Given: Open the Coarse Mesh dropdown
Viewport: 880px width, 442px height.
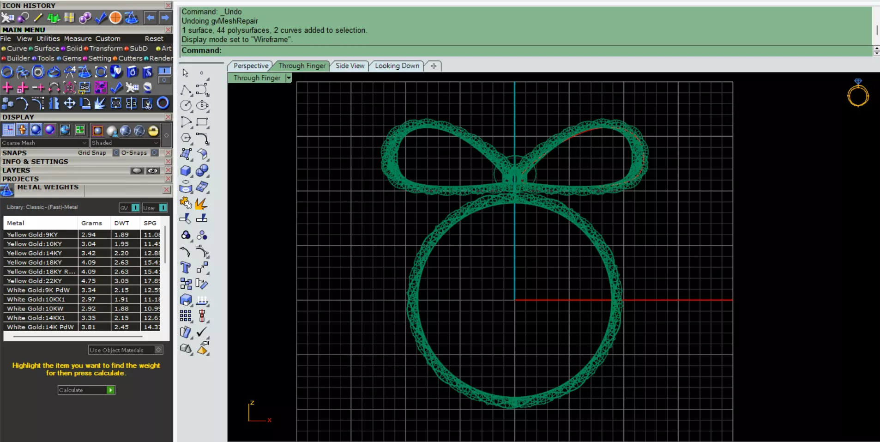Looking at the screenshot, I should coord(44,143).
